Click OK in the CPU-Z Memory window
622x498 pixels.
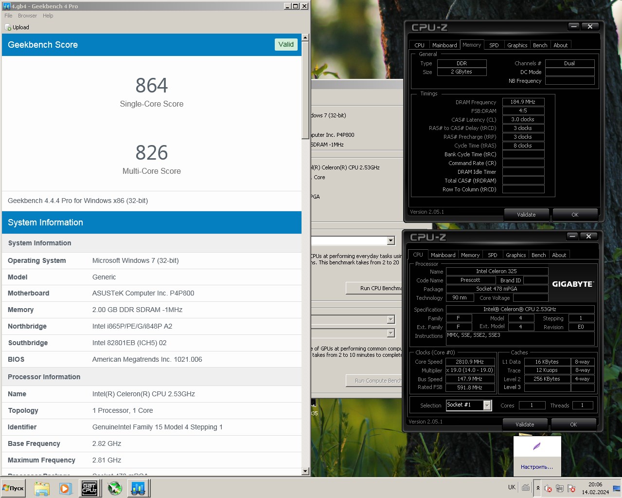tap(575, 215)
